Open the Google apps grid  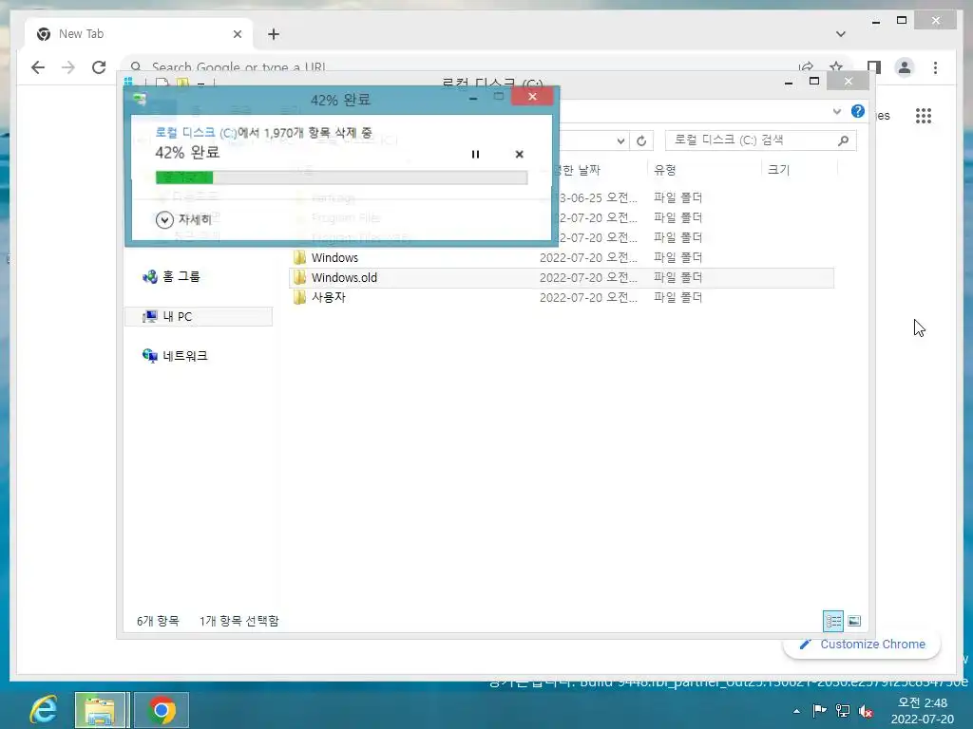pyautogui.click(x=924, y=115)
